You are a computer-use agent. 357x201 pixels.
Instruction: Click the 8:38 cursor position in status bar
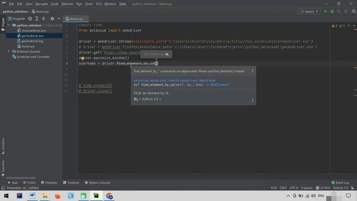pos(274,188)
